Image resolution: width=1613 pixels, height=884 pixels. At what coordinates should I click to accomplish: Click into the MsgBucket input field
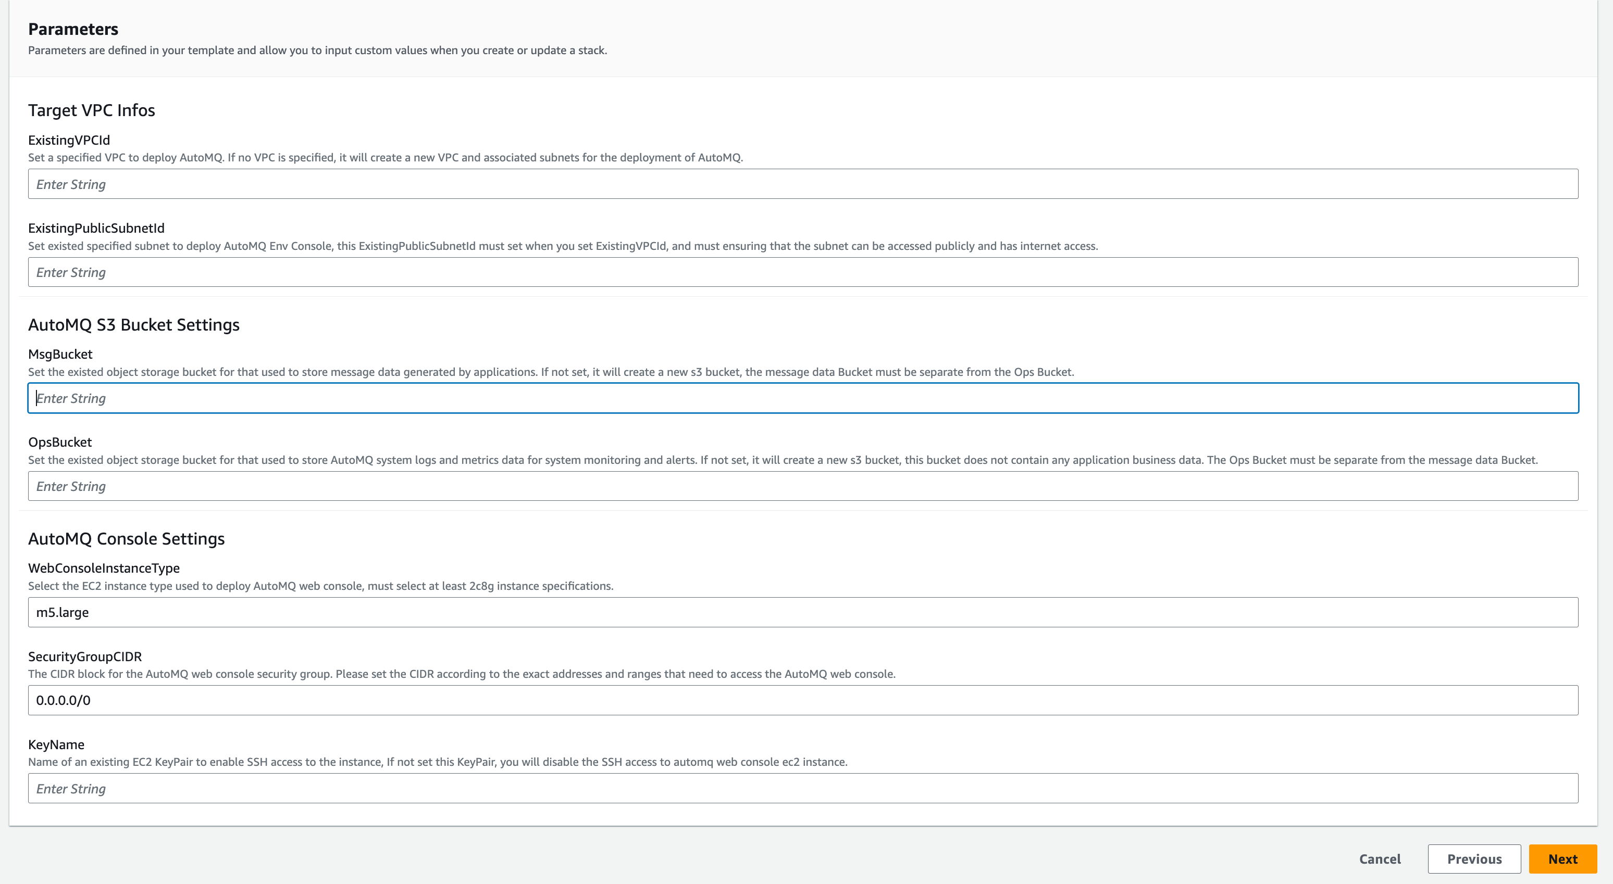tap(803, 398)
